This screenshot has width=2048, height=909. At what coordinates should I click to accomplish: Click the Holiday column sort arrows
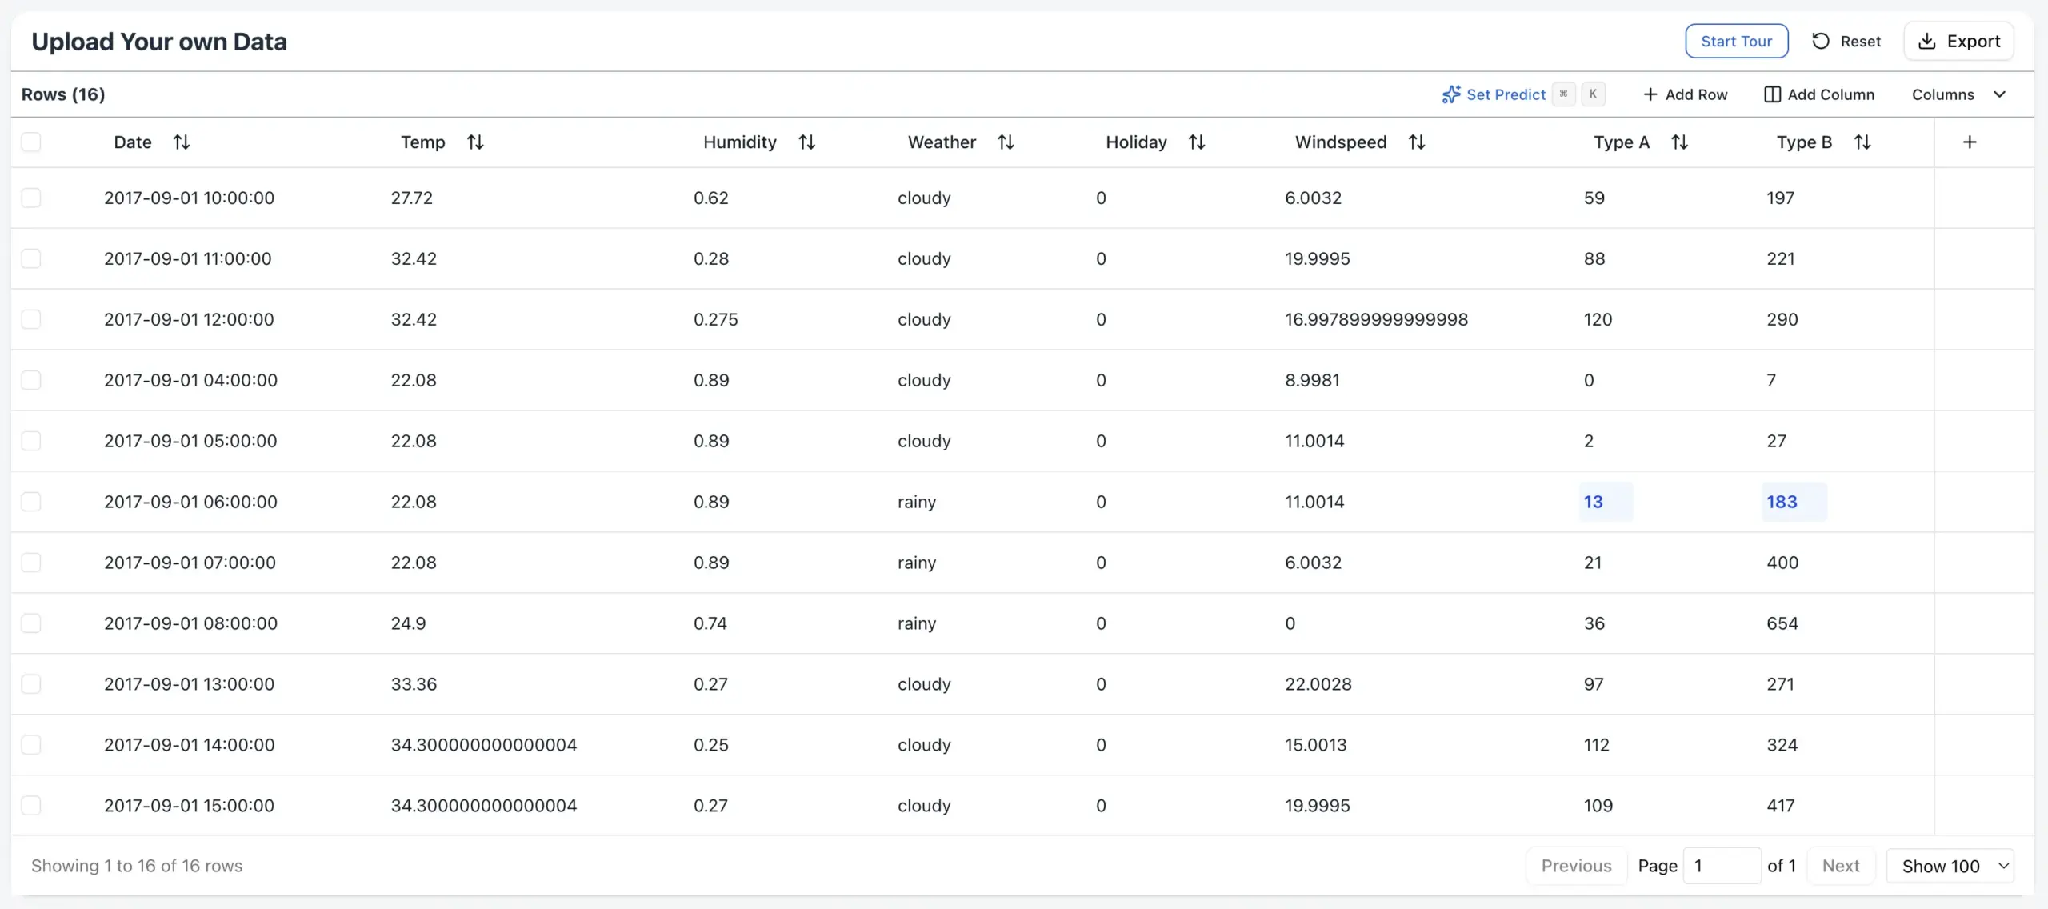[x=1197, y=142]
